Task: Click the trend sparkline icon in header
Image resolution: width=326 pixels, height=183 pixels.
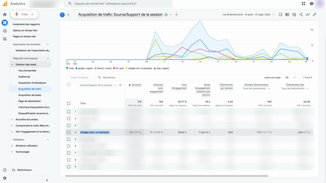Action: click(308, 15)
